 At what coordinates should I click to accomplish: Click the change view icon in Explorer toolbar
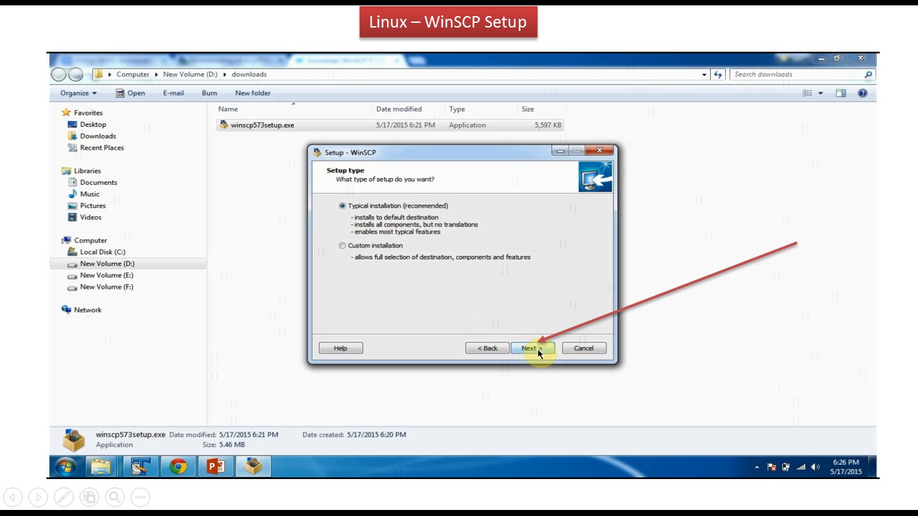(x=808, y=93)
